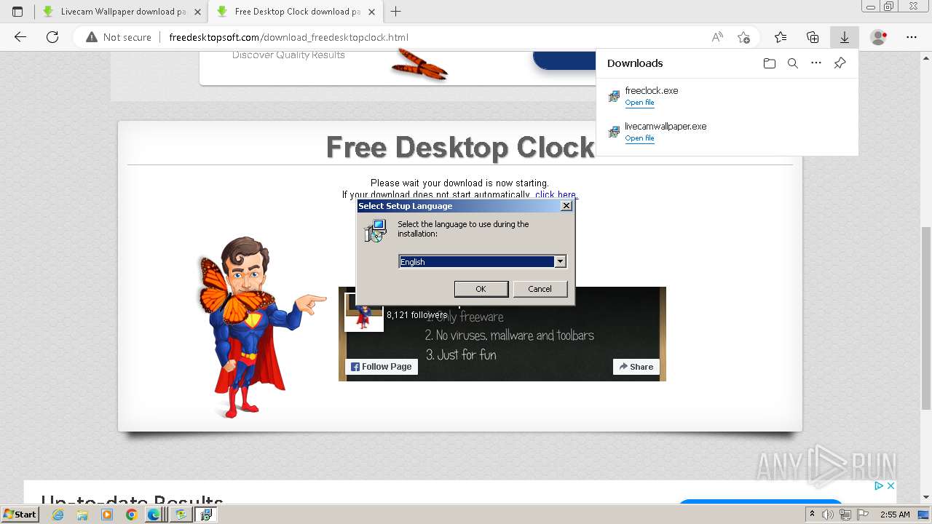Cancel the Select Setup Language dialog
The width and height of the screenshot is (932, 524).
540,289
